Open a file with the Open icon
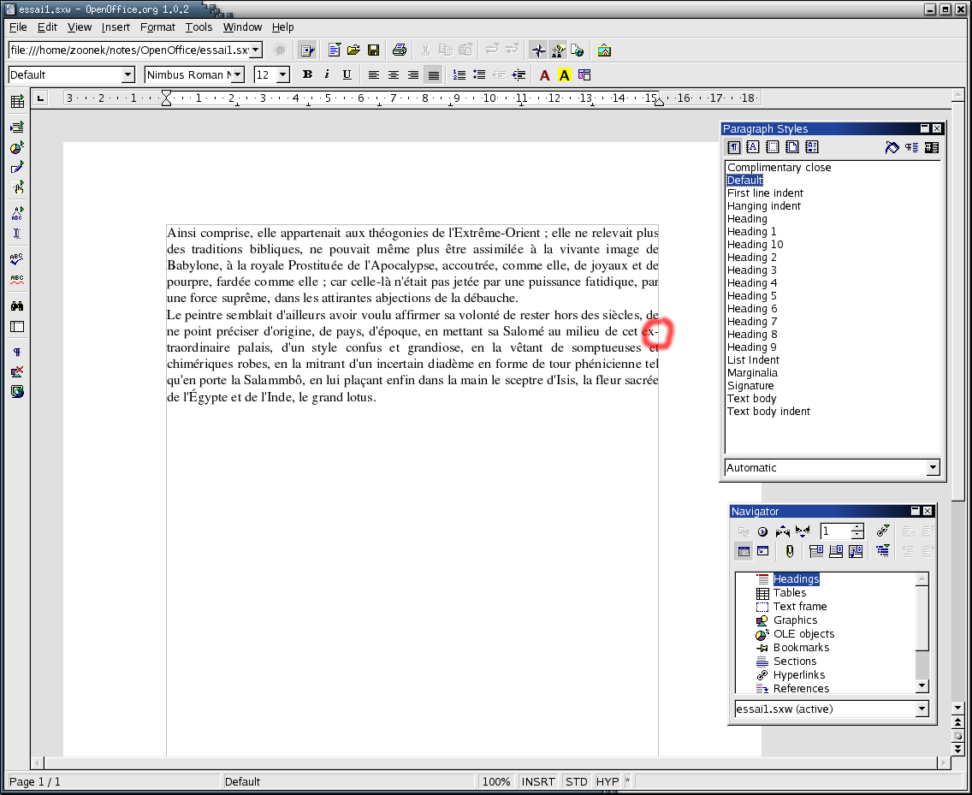This screenshot has width=972, height=795. point(353,50)
